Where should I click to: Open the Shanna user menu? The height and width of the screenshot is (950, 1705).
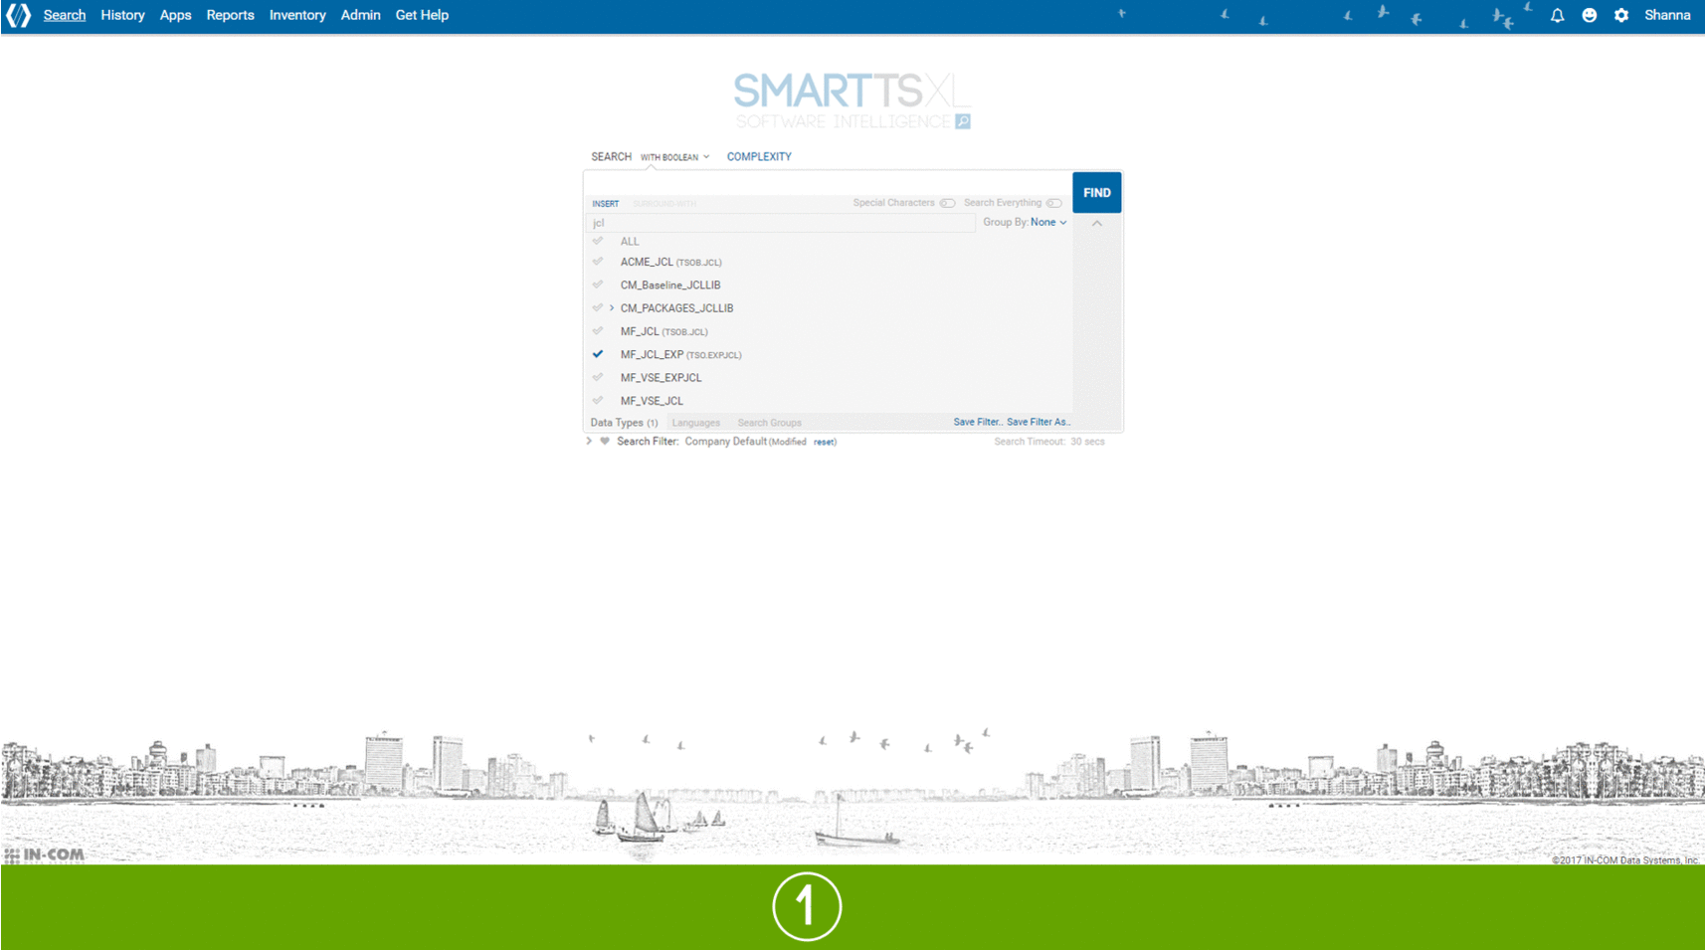pos(1667,15)
